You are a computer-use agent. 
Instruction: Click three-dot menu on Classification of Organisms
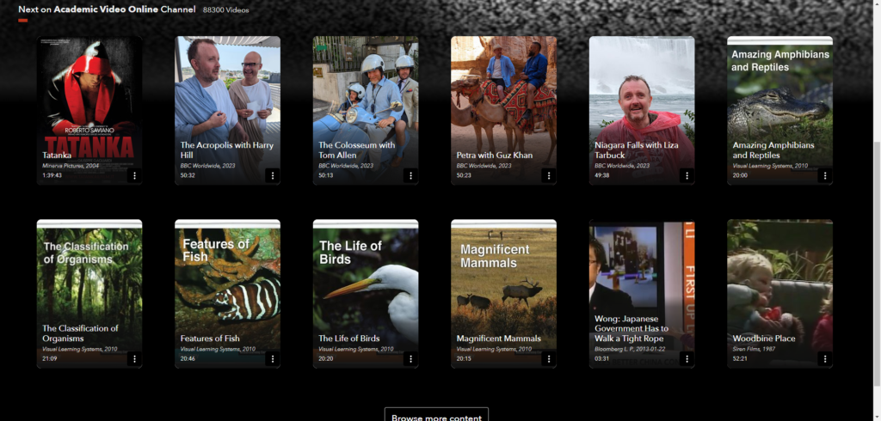point(134,359)
